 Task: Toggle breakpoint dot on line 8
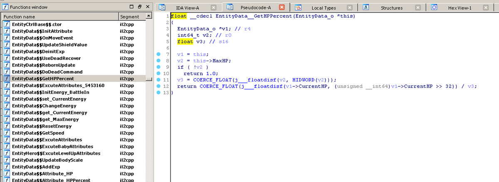[158, 61]
